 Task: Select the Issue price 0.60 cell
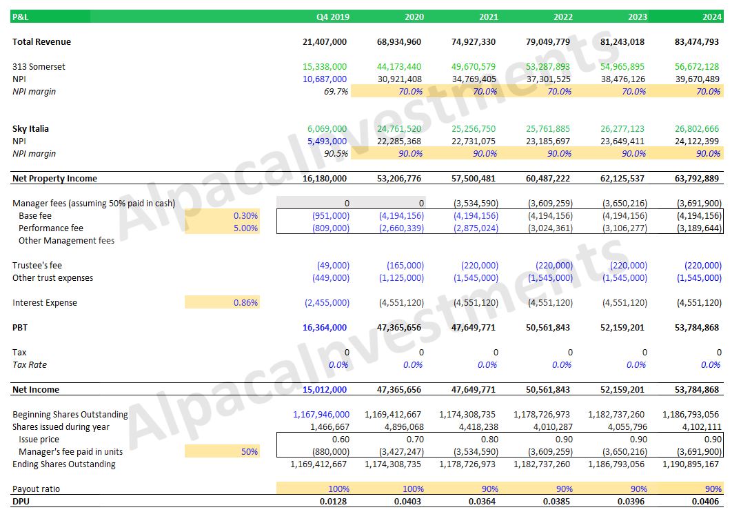click(x=341, y=439)
